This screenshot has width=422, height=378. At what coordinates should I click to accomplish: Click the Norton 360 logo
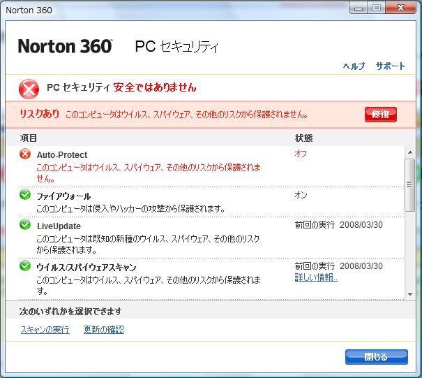(65, 46)
